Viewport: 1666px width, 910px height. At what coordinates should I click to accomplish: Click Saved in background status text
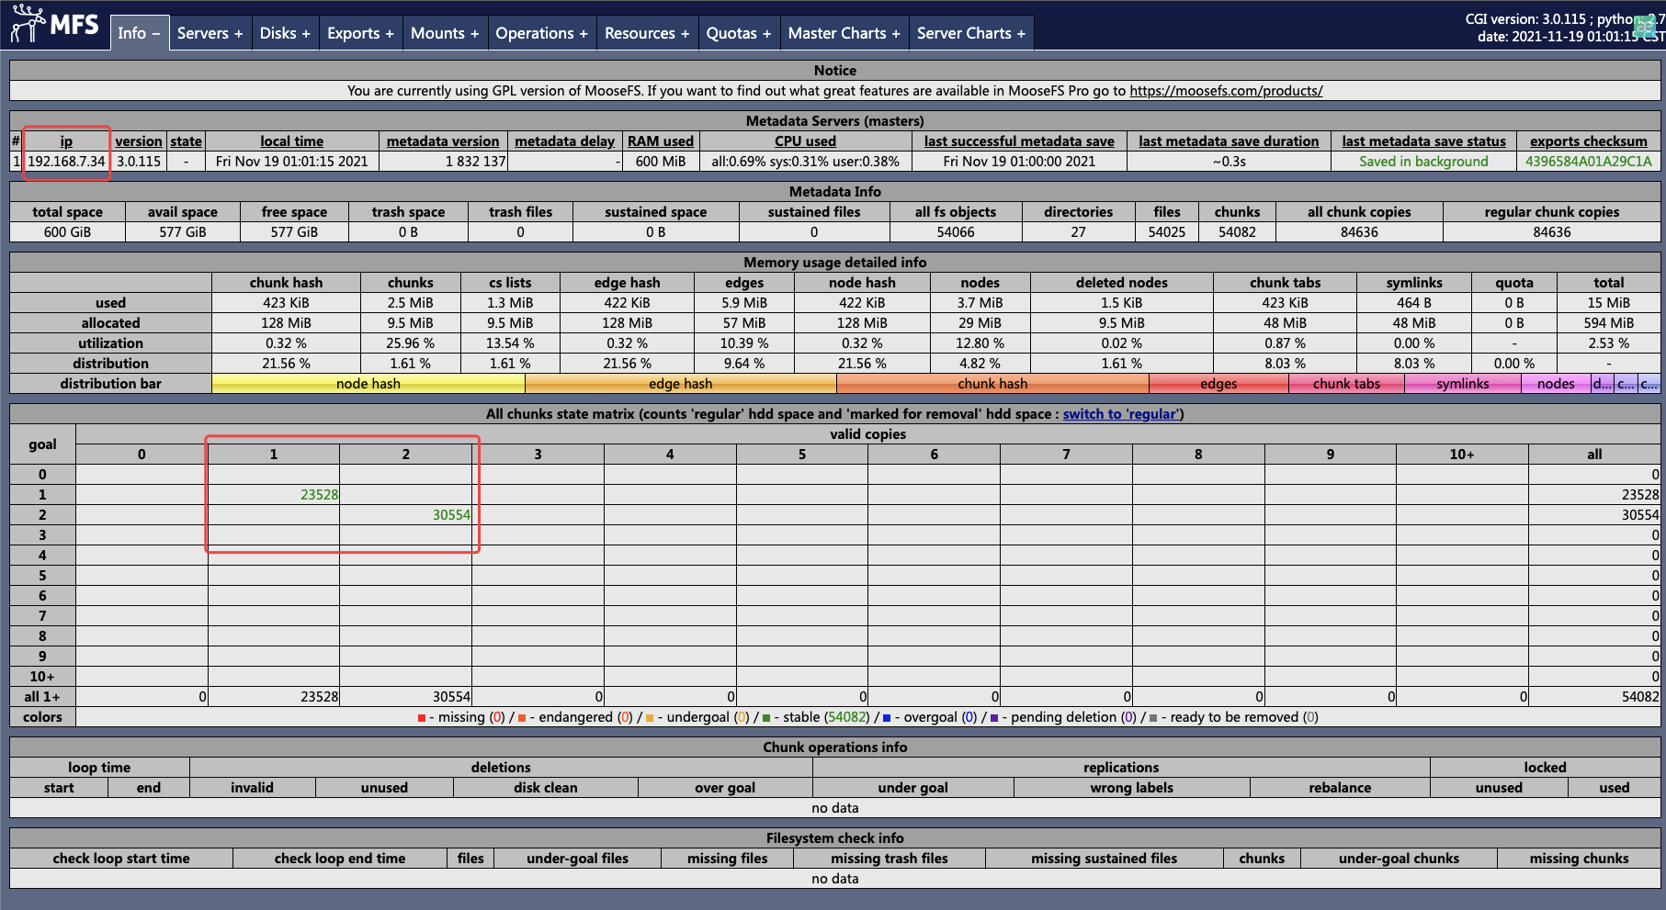point(1423,162)
